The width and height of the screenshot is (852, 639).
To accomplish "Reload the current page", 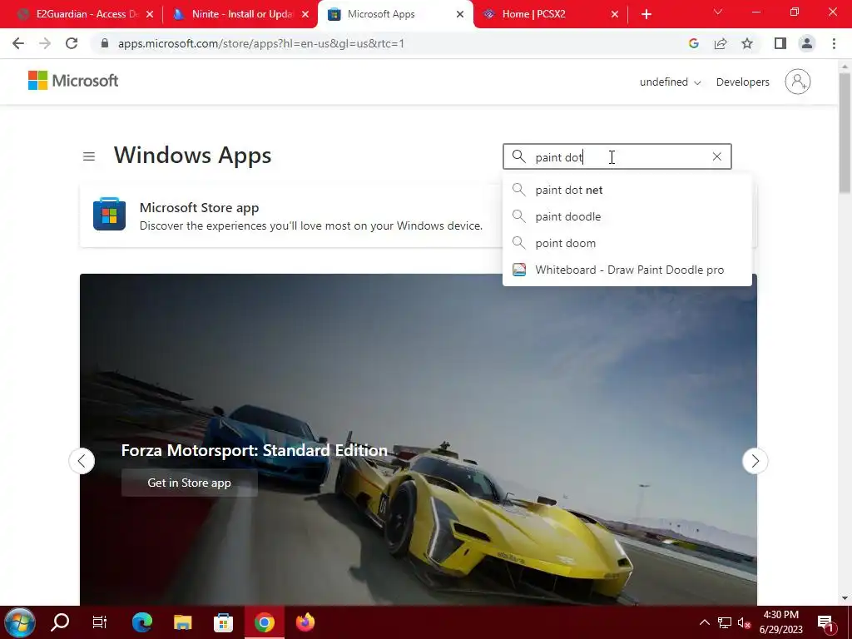I will [72, 43].
